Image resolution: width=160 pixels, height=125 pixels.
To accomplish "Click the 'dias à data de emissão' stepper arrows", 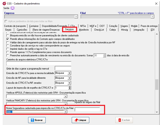I will 104,55.
